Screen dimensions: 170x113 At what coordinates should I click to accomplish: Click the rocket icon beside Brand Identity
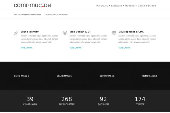pos(16,33)
